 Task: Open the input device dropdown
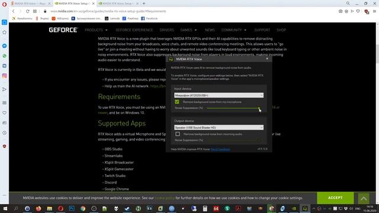click(x=219, y=95)
